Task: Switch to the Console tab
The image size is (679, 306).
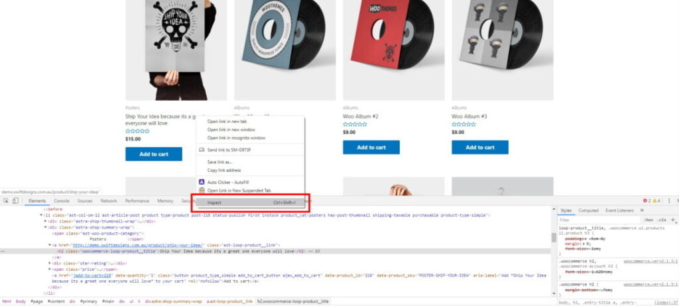Action: (x=62, y=201)
